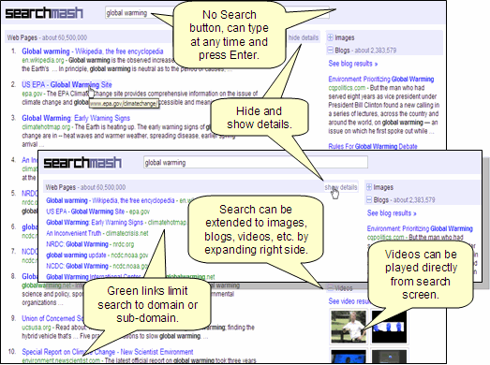Image resolution: width=490 pixels, height=365 pixels.
Task: Expand the Images section in front window
Action: click(x=369, y=187)
